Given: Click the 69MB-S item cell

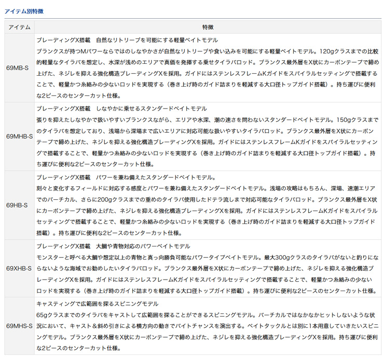Looking at the screenshot, I should pyautogui.click(x=19, y=67).
